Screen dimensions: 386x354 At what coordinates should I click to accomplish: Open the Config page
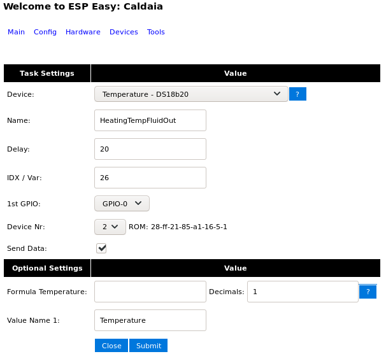tap(45, 32)
